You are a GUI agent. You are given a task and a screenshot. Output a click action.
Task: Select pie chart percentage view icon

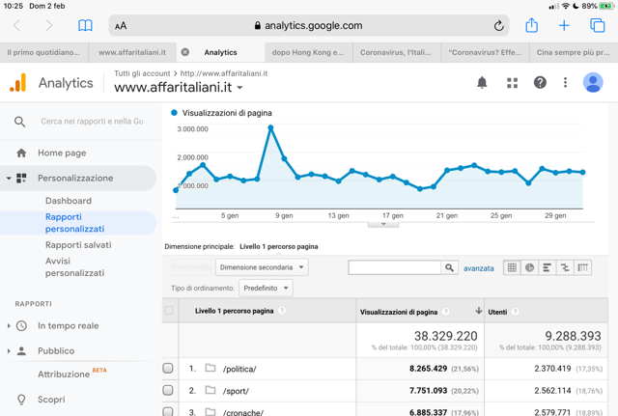[529, 267]
